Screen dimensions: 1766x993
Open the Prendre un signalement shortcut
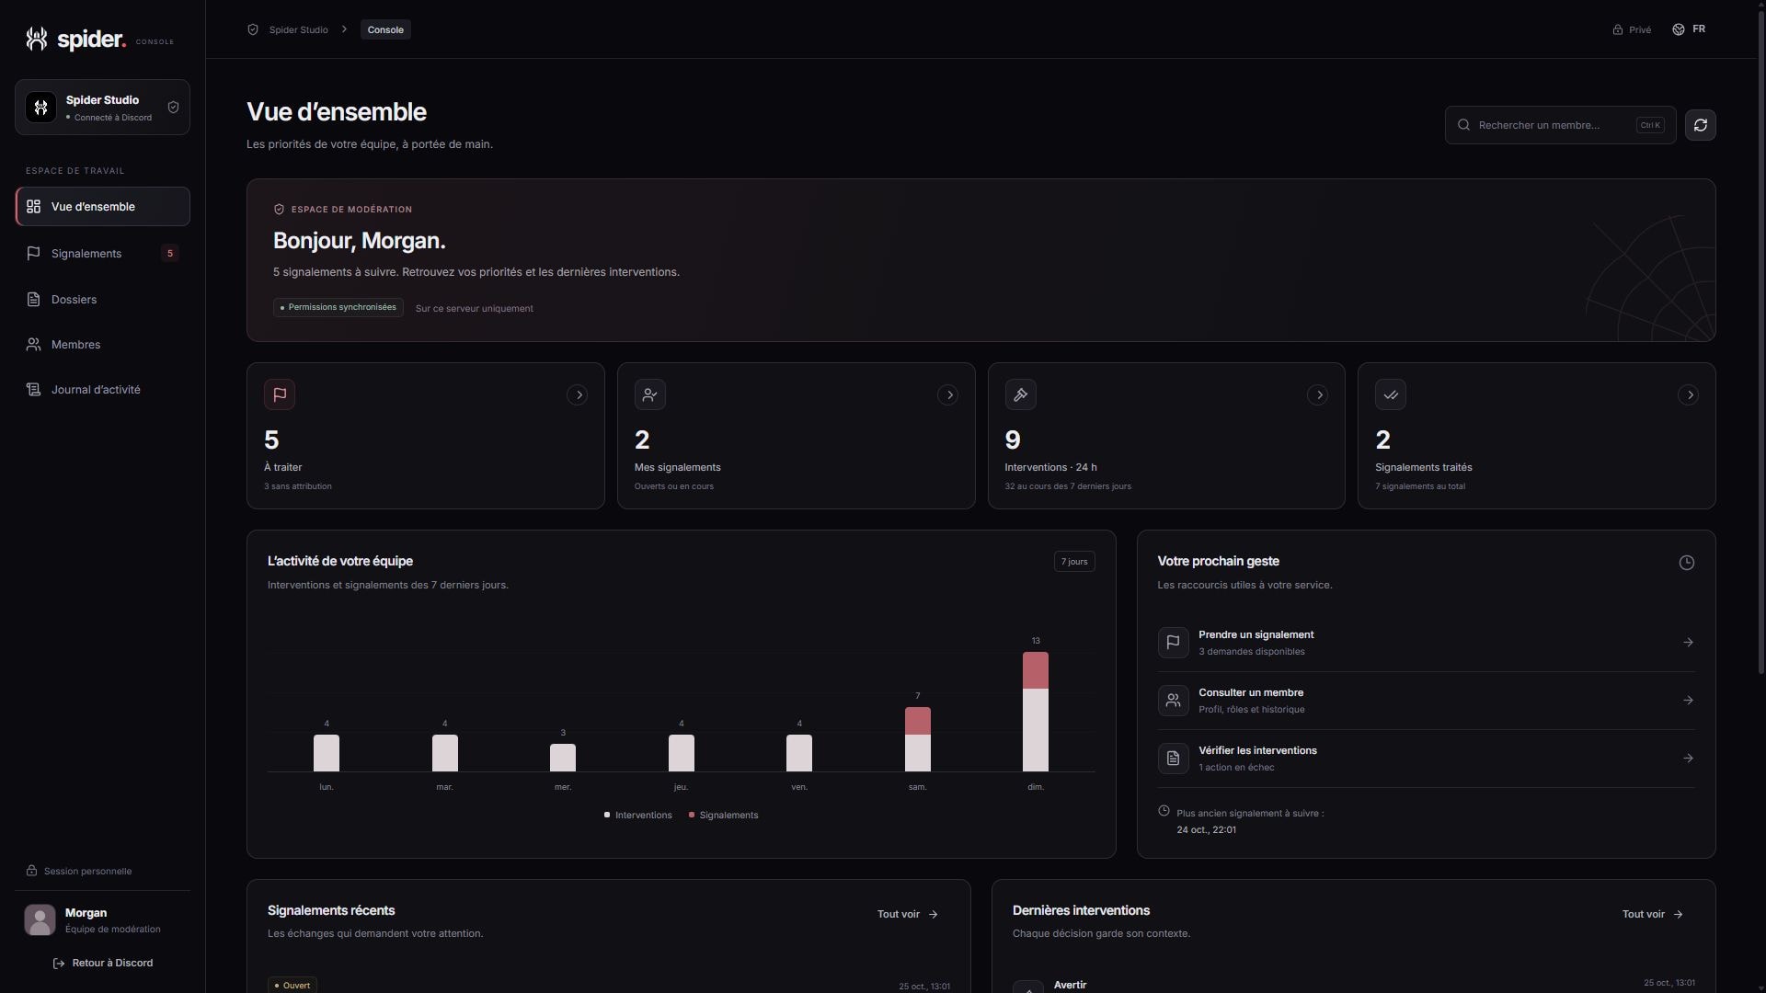pos(1427,643)
